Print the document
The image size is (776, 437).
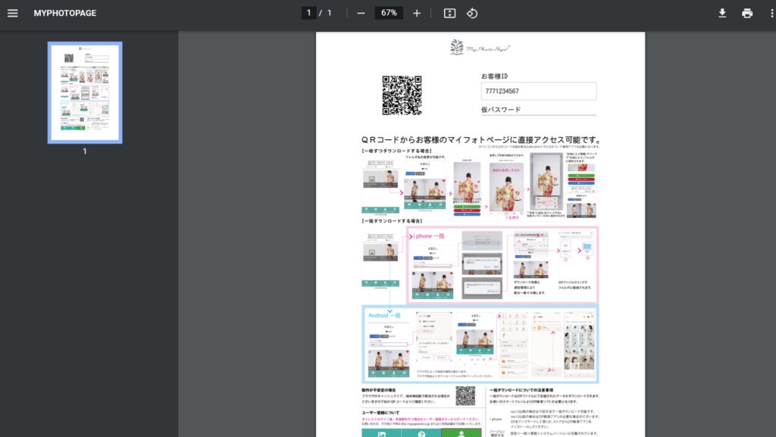pyautogui.click(x=747, y=13)
